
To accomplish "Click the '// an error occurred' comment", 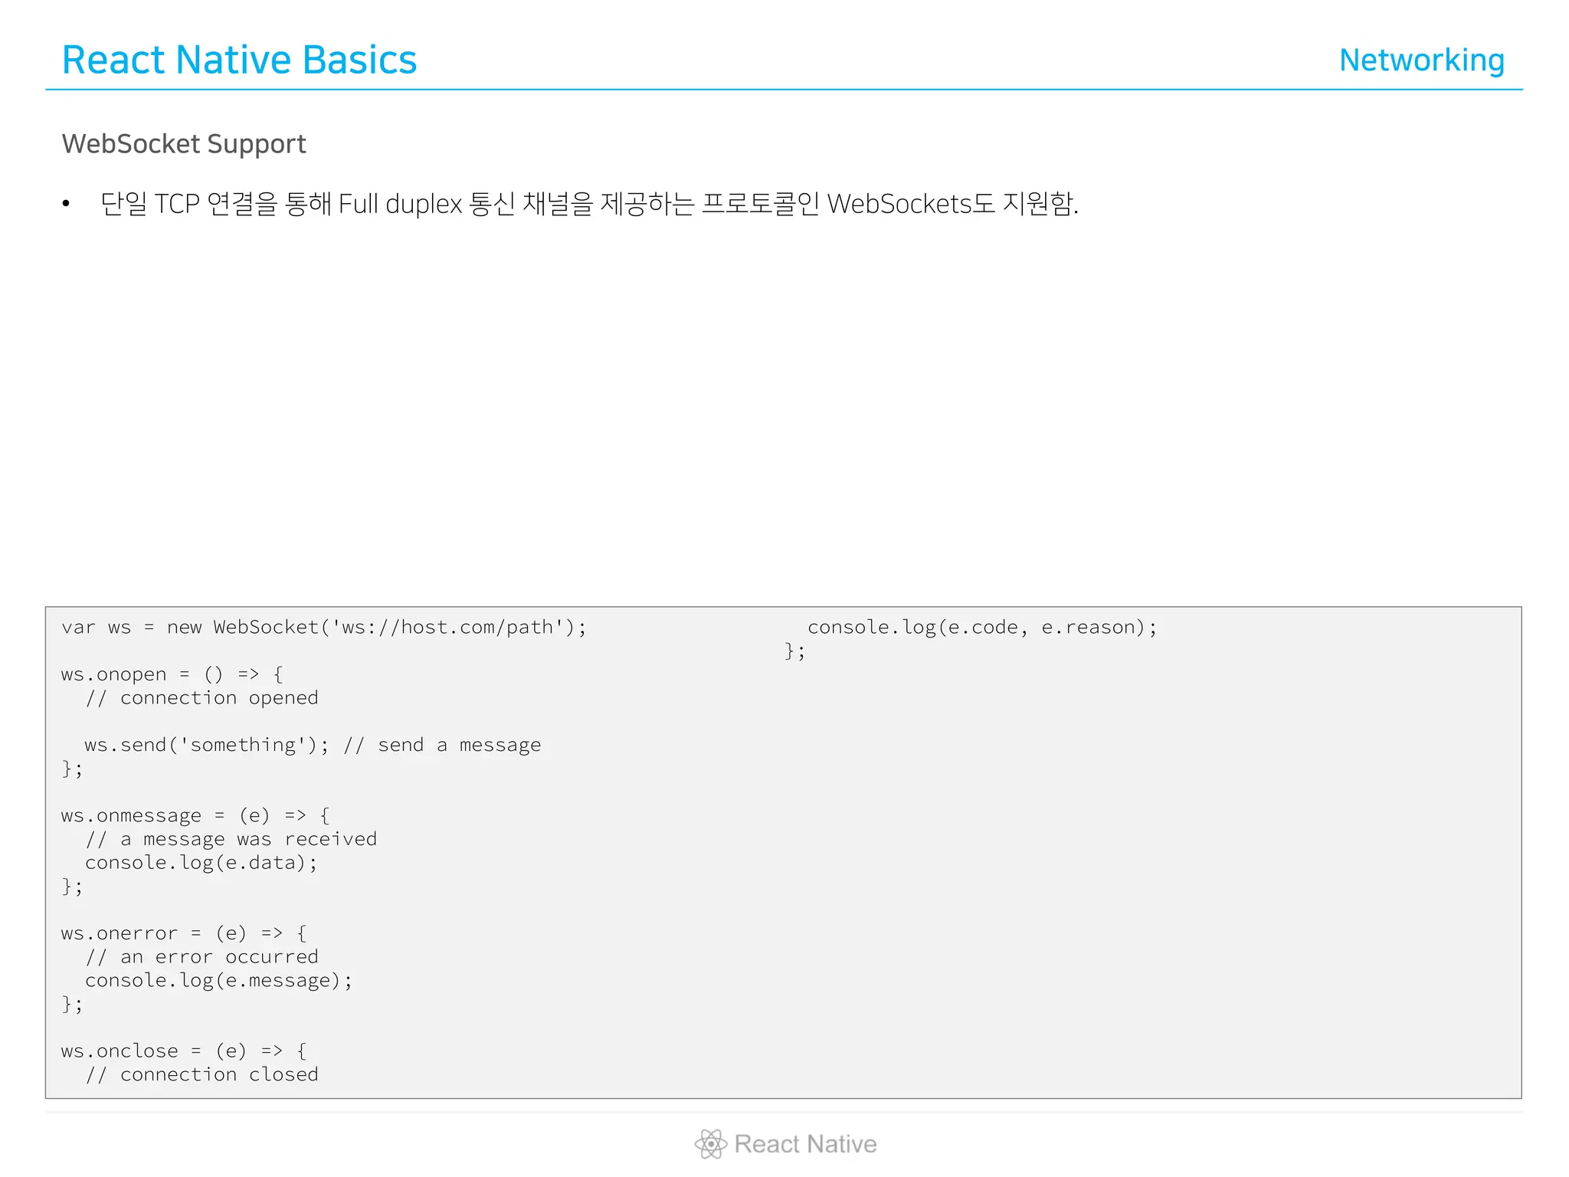I will pyautogui.click(x=201, y=957).
